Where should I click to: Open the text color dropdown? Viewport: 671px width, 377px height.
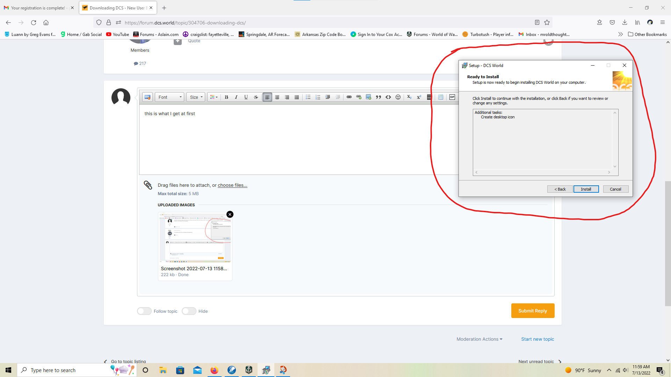click(214, 97)
